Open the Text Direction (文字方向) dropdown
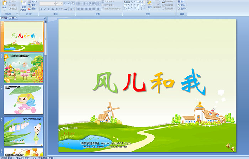 (108, 1)
